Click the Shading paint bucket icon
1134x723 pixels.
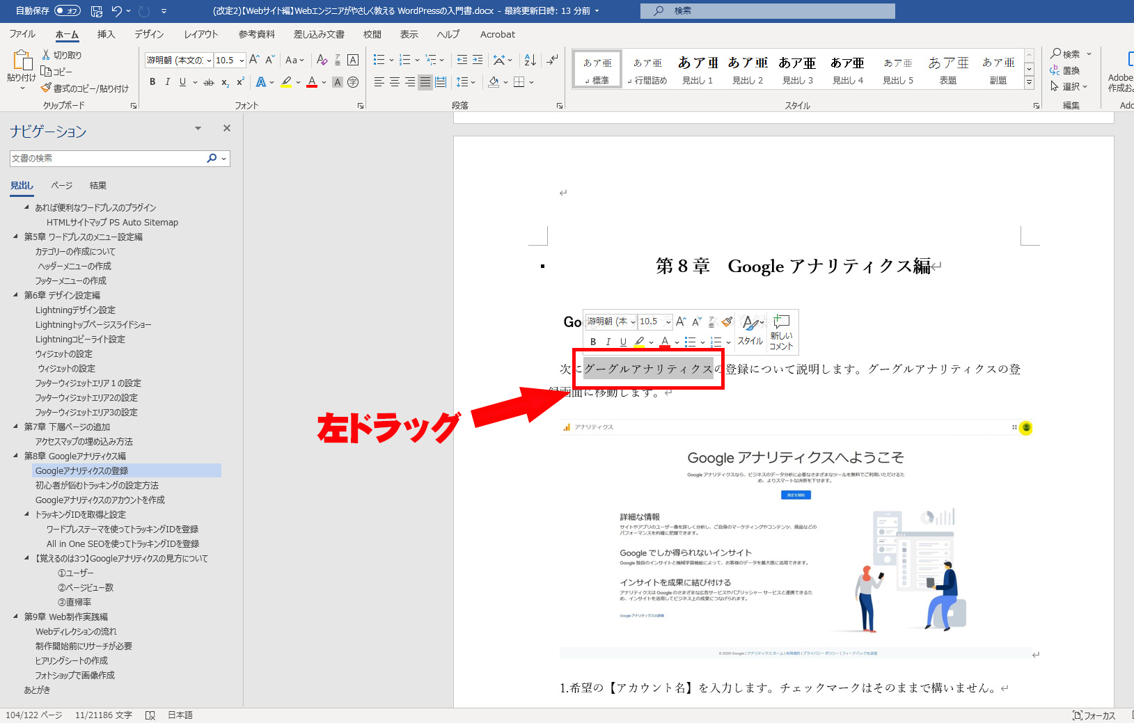pos(494,82)
